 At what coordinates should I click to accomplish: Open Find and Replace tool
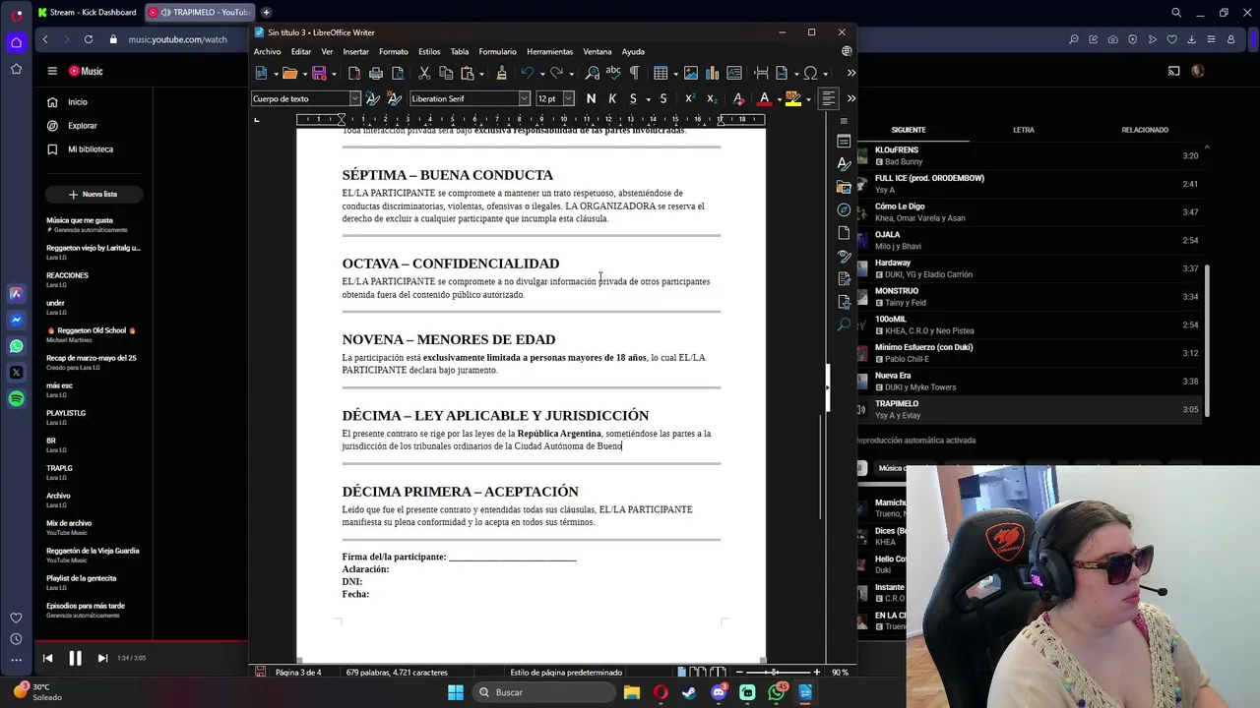[x=593, y=73]
